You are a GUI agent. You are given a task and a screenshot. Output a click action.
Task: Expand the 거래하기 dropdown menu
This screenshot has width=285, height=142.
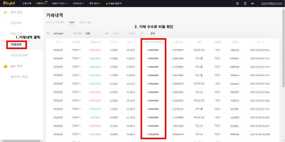tap(41, 3)
